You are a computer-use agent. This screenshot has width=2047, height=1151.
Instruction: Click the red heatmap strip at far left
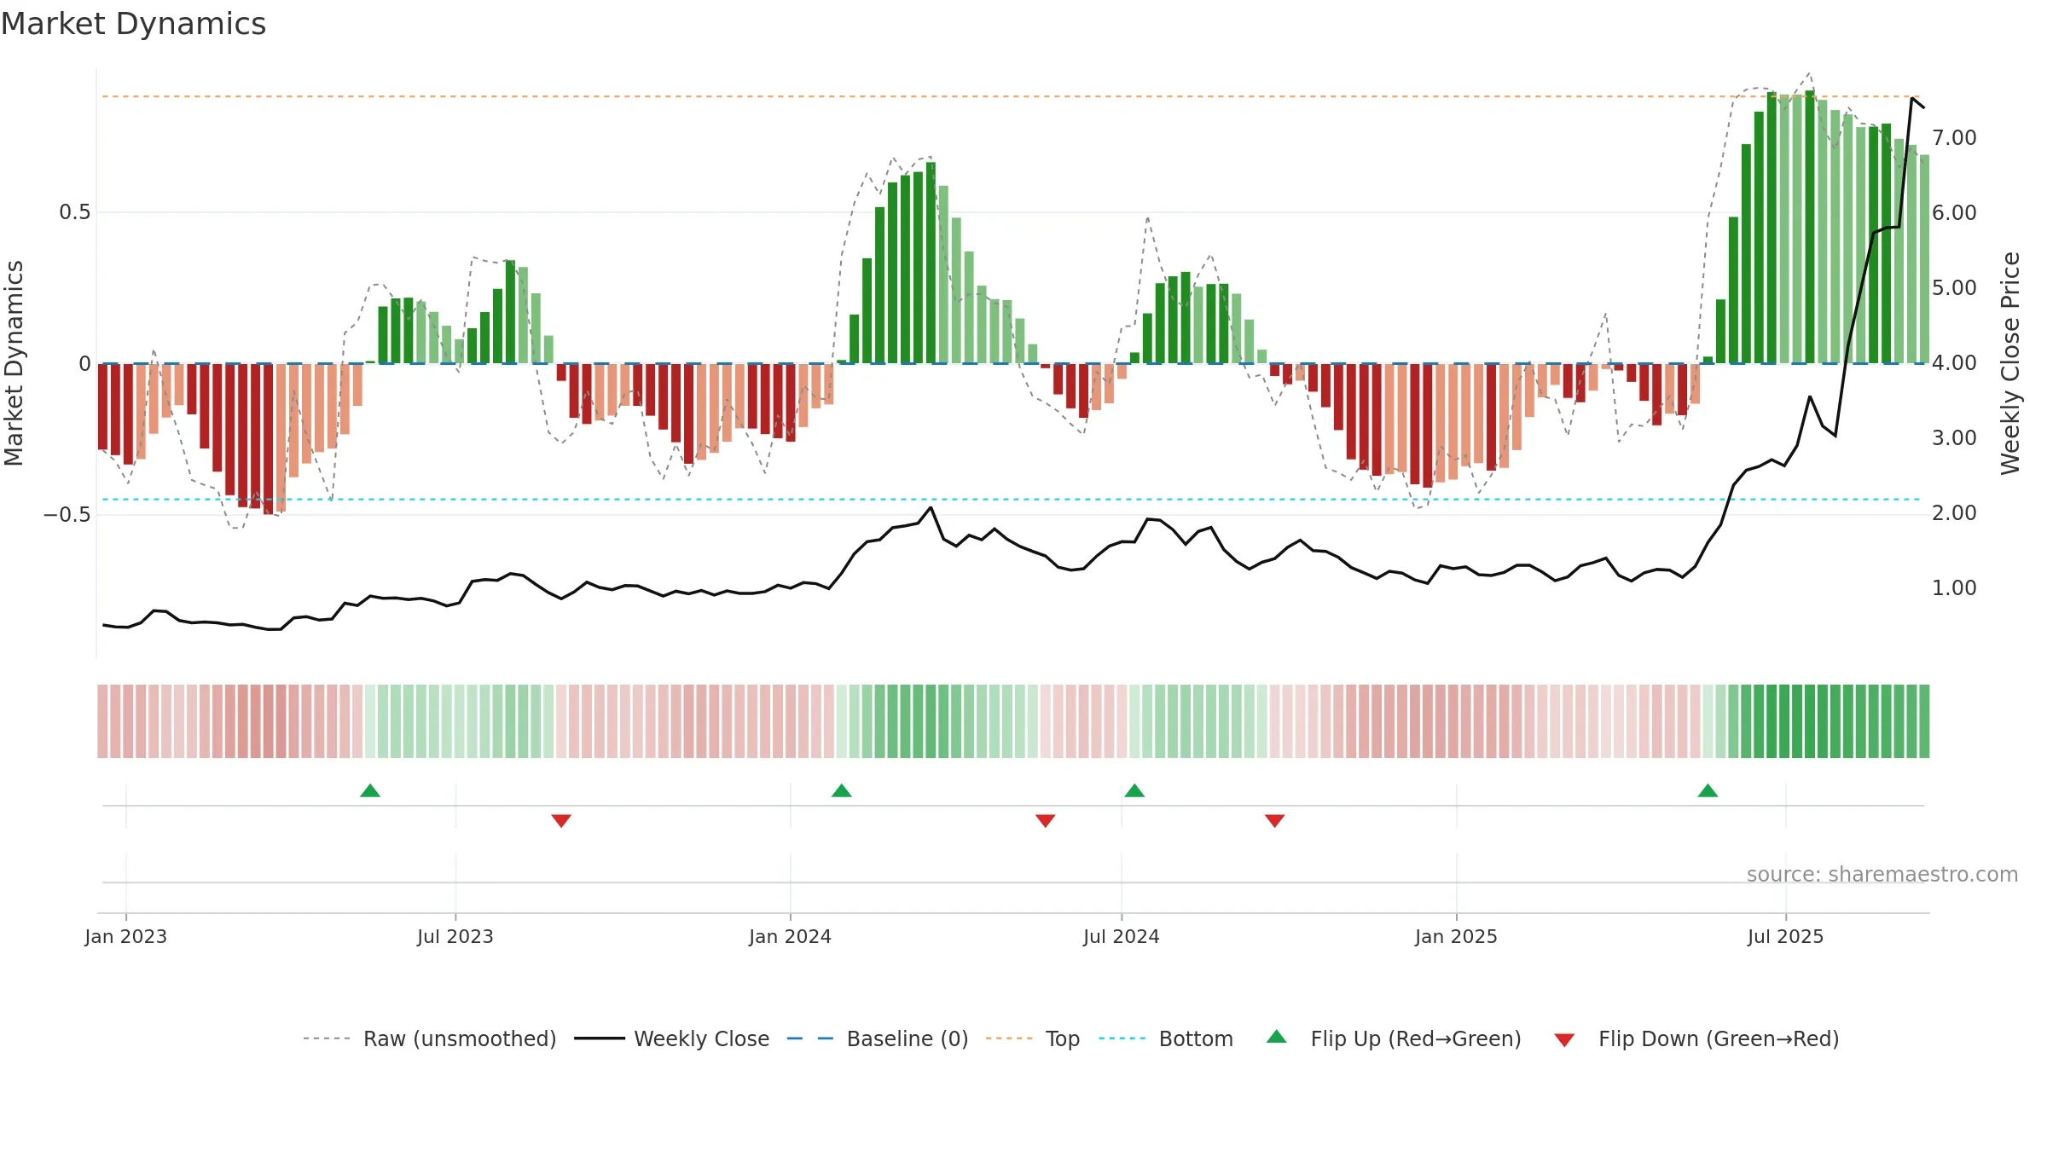click(102, 721)
